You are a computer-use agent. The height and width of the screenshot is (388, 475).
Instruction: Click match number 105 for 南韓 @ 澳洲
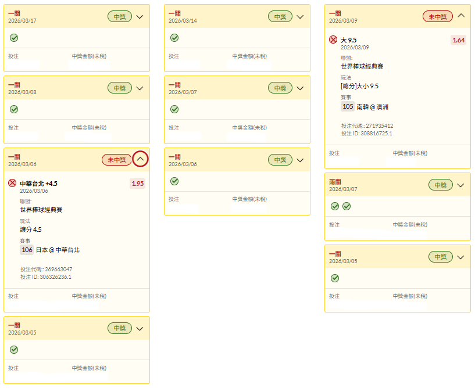point(348,106)
